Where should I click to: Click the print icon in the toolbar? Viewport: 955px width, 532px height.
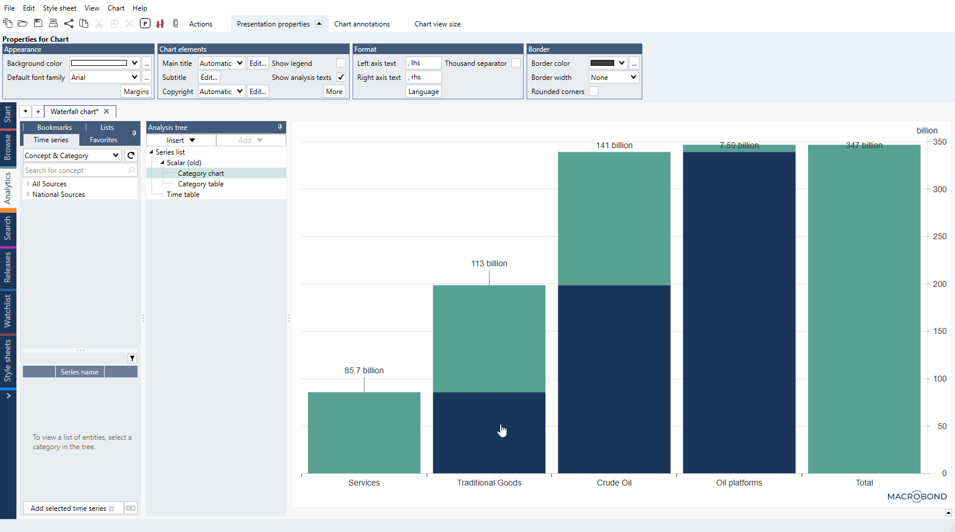pos(53,23)
